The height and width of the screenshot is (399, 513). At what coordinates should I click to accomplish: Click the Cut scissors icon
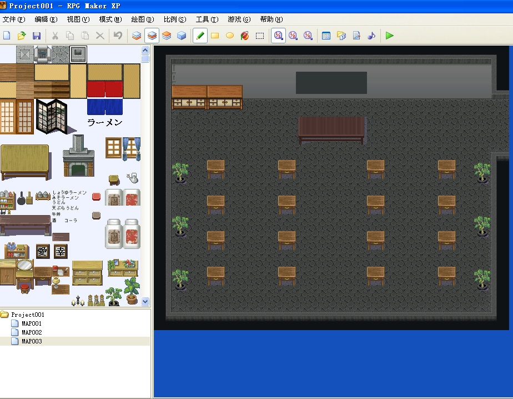55,36
